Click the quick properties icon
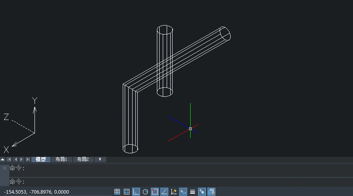The width and height of the screenshot is (353, 196). tap(202, 192)
